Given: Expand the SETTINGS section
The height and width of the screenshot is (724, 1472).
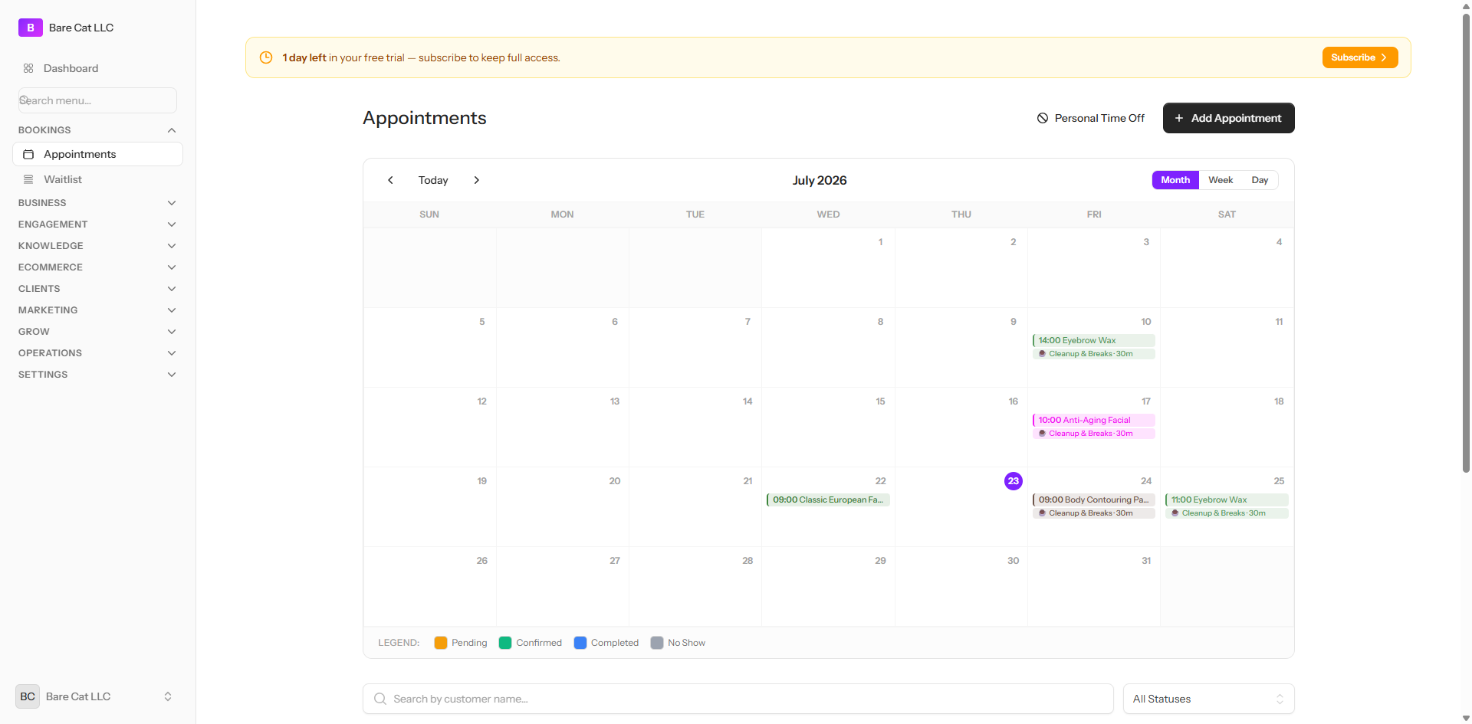Looking at the screenshot, I should tap(97, 375).
